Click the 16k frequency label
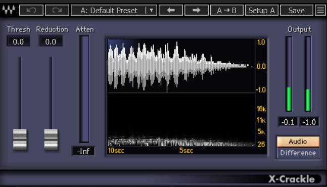The image size is (327, 187). point(261,109)
